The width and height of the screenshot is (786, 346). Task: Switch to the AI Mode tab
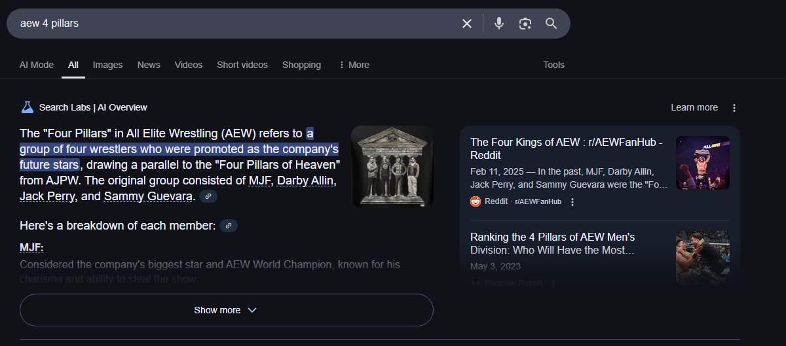click(x=37, y=65)
